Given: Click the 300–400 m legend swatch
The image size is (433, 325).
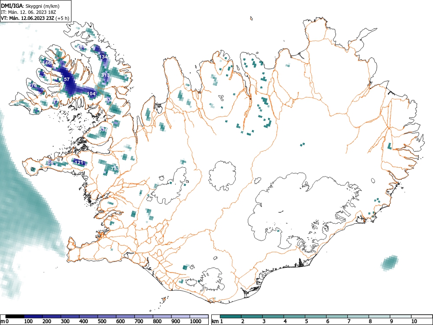Looking at the screenshot, I should click(x=70, y=316).
